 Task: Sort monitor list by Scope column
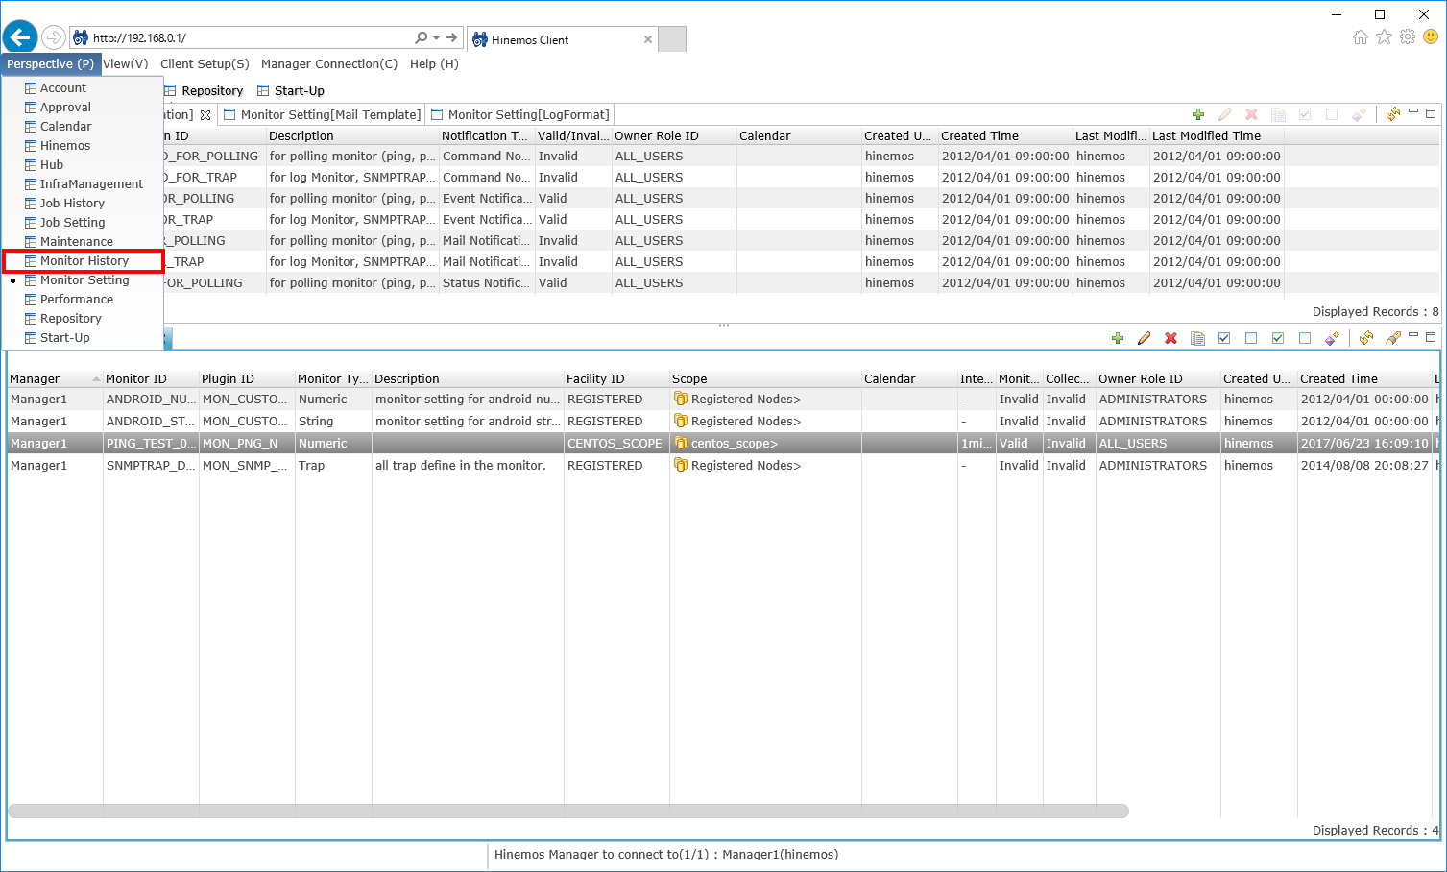coord(765,379)
